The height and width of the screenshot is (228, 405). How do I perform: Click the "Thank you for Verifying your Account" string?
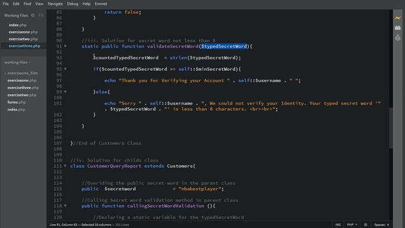point(174,80)
